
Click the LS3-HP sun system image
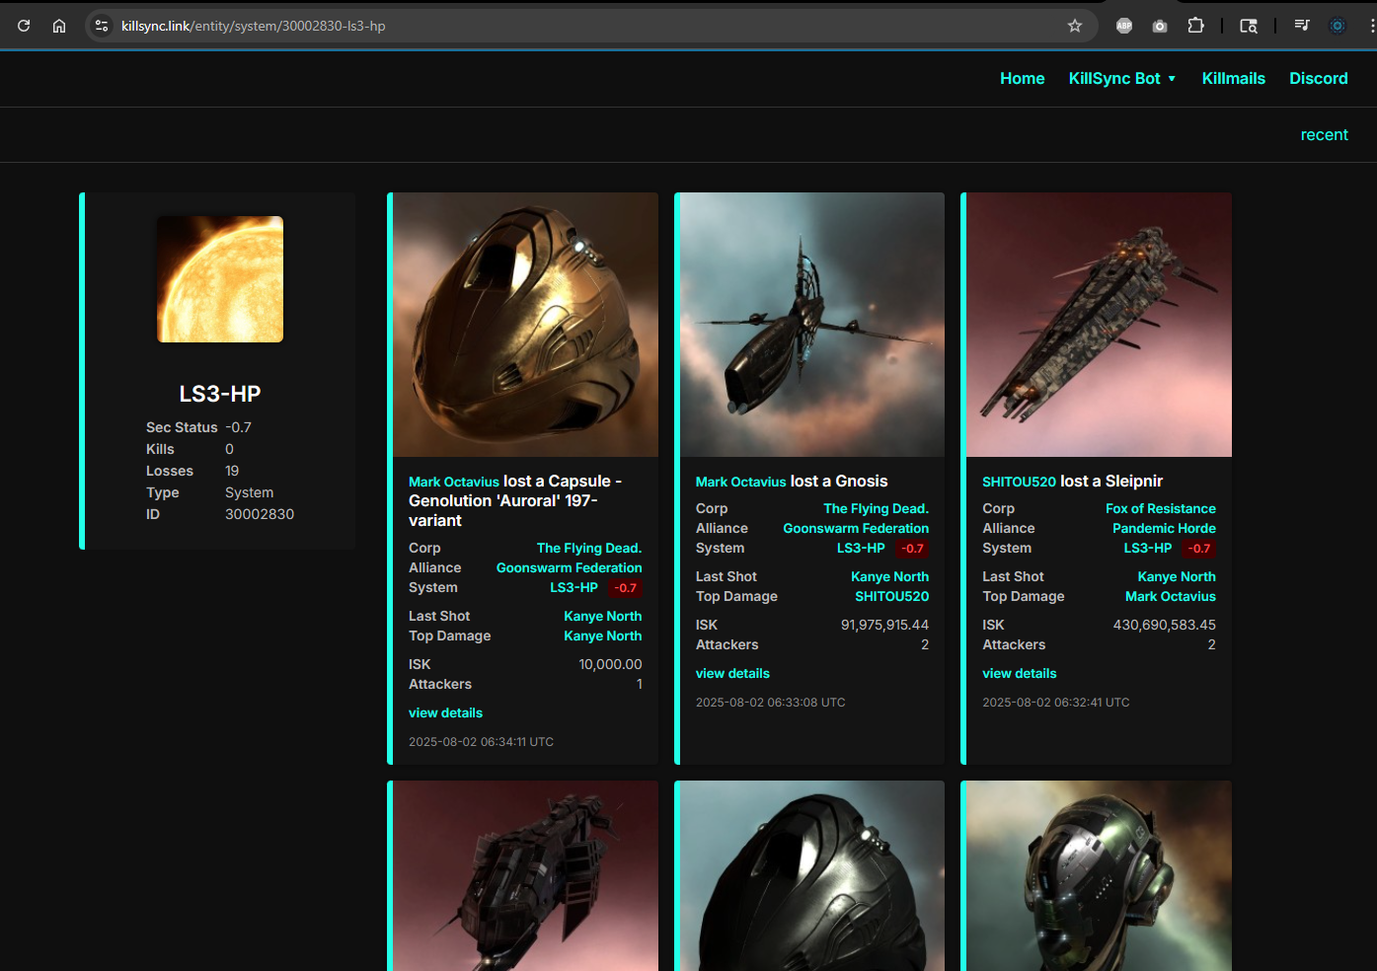(x=220, y=279)
